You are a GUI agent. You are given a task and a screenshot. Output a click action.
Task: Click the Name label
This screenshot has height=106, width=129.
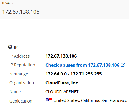[x=15, y=92]
